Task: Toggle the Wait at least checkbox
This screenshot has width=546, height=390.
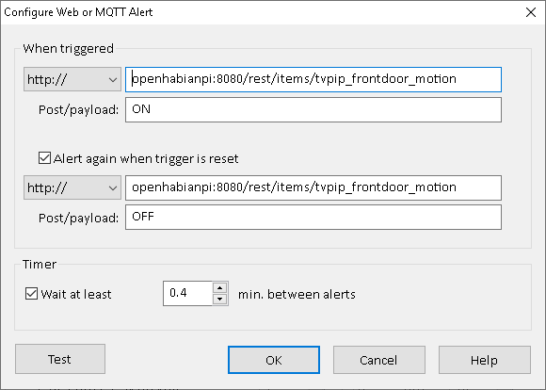Action: [x=31, y=294]
